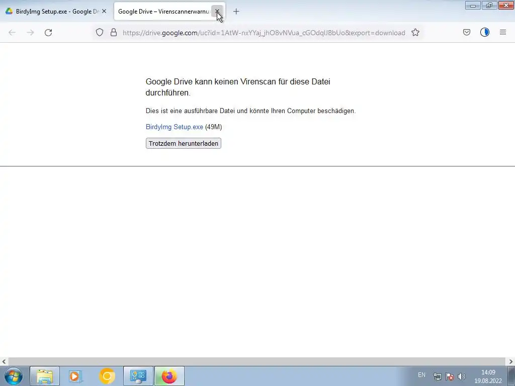Switch to the BirdyImg Setup.exe tab
Screen dimensions: 515x386
pyautogui.click(x=56, y=12)
